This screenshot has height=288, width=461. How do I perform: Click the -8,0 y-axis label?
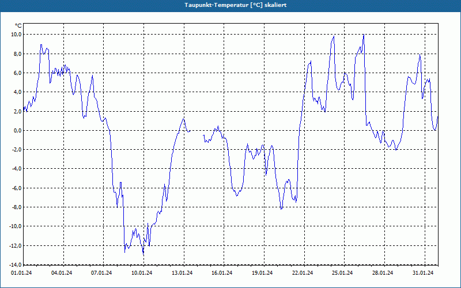point(17,207)
